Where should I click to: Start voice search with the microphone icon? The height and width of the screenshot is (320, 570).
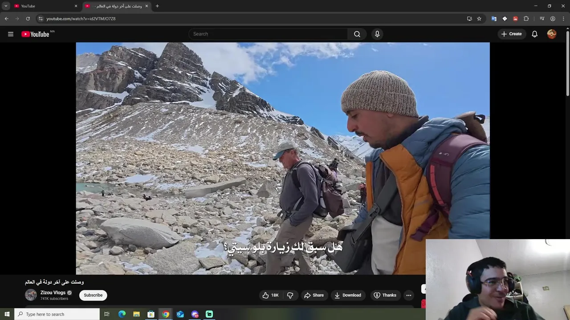[377, 34]
